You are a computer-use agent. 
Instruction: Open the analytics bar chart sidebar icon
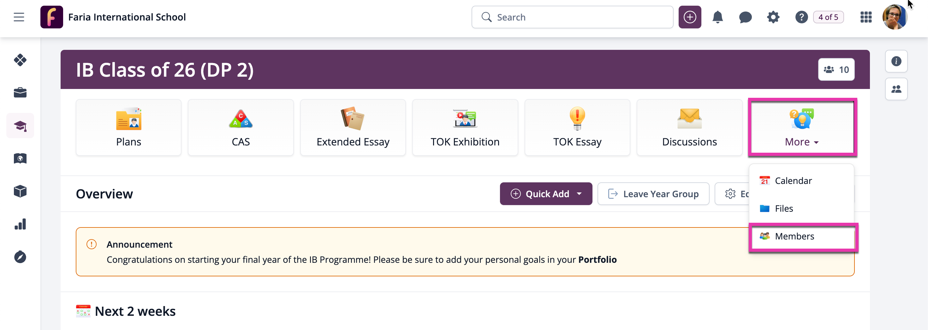(x=20, y=224)
